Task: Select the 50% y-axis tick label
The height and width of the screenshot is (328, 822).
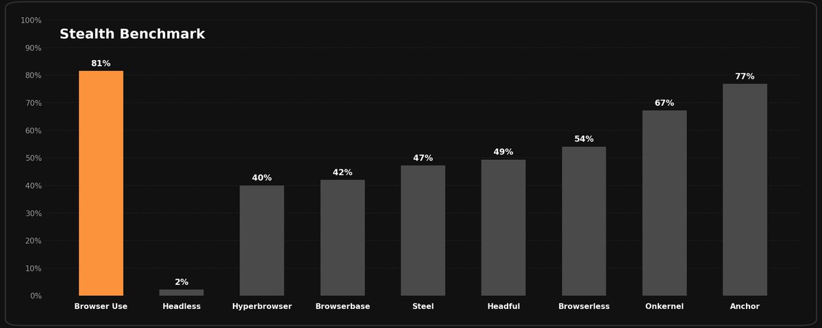Action: pos(33,158)
